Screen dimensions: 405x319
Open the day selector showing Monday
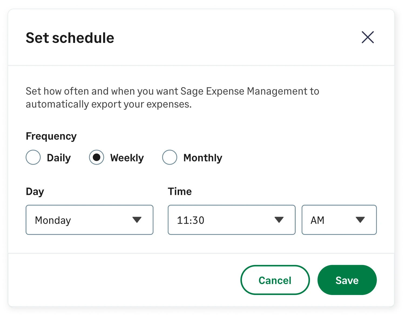89,220
